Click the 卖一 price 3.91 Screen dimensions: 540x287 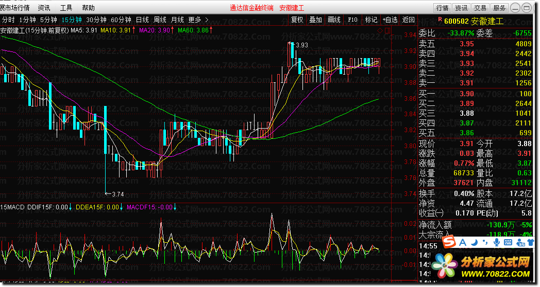pos(467,83)
